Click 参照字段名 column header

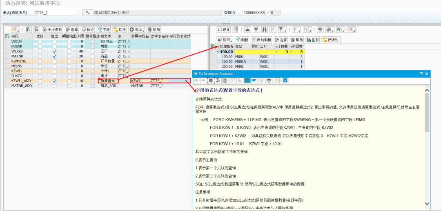click(140, 36)
